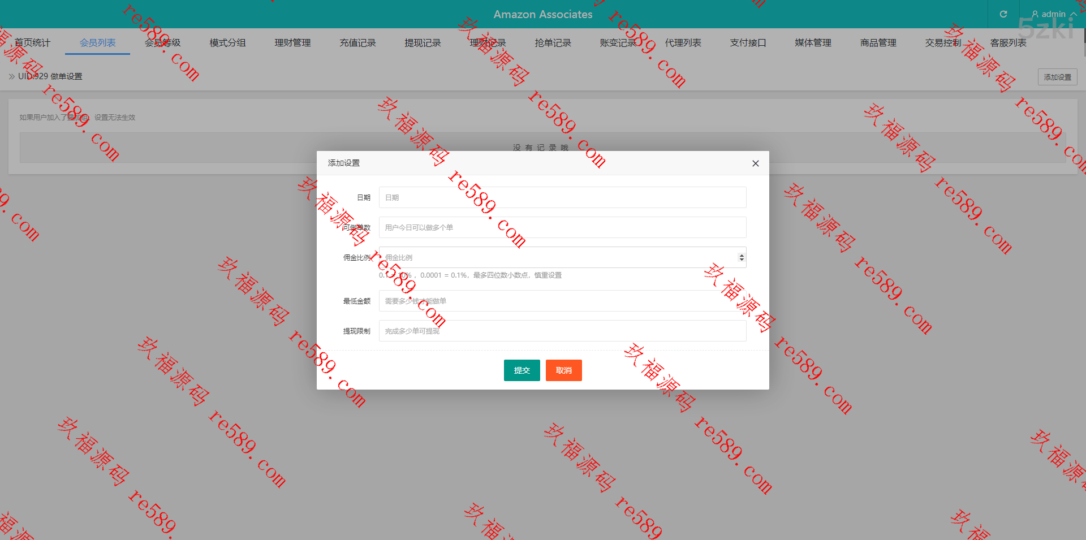Viewport: 1086px width, 540px height.
Task: Open the 媒体管理 tab
Action: point(813,43)
